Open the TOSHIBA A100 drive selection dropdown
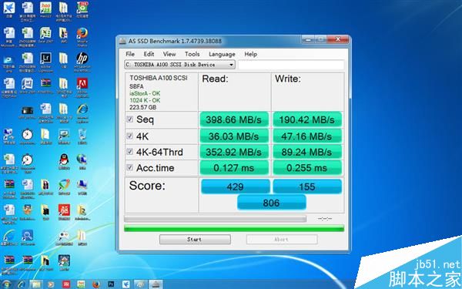The width and height of the screenshot is (462, 289). click(179, 65)
